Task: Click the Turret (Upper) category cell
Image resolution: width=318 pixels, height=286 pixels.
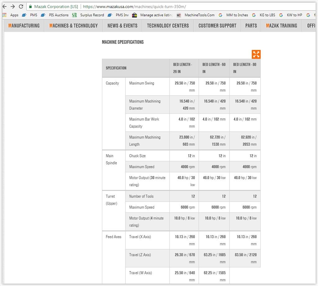Action: [x=114, y=211]
